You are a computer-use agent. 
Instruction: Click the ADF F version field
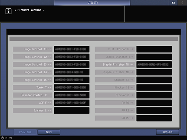tap(72, 103)
